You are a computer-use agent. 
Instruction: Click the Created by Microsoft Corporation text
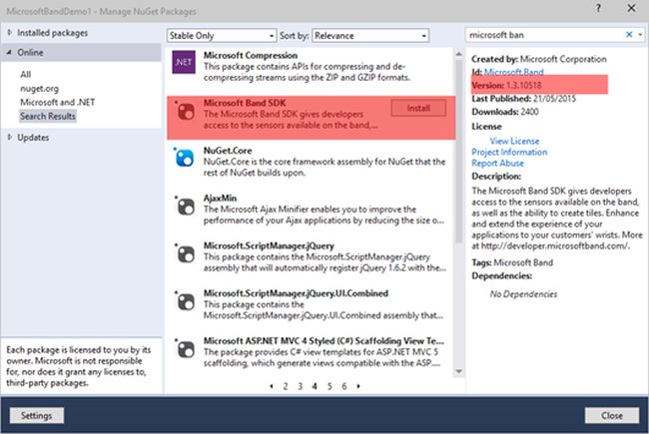[539, 59]
